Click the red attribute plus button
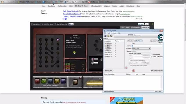186x104 pixels. (68, 66)
